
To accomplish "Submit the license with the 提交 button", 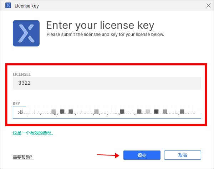I will click(x=142, y=155).
